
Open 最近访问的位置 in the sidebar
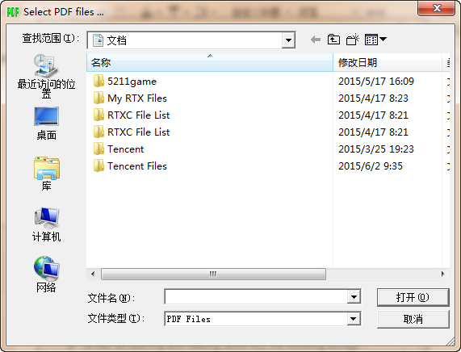click(x=46, y=76)
